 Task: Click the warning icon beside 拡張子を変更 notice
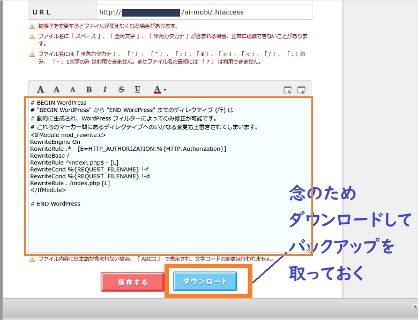32,26
